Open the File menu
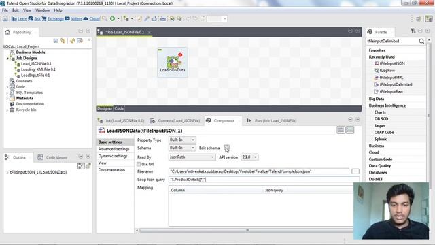Screen dimensions: 435x245 (5, 10)
